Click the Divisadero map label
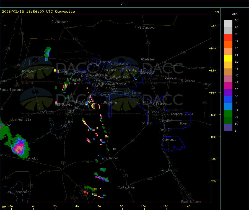This screenshot has width=249, height=210. (60, 22)
